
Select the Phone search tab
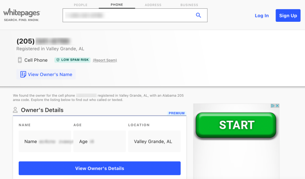pyautogui.click(x=117, y=5)
